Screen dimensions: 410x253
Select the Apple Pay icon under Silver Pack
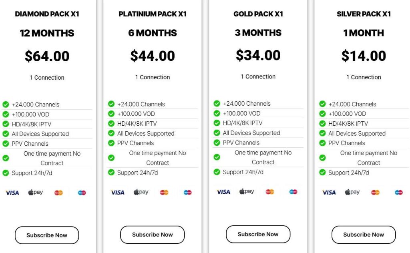352,192
